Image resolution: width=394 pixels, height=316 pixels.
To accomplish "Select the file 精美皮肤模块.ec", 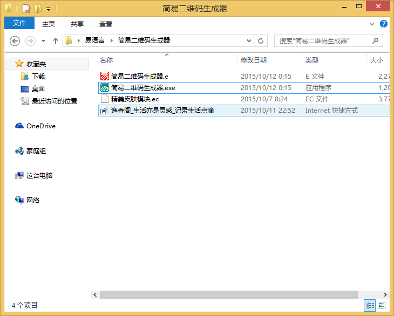I will 244,99.
